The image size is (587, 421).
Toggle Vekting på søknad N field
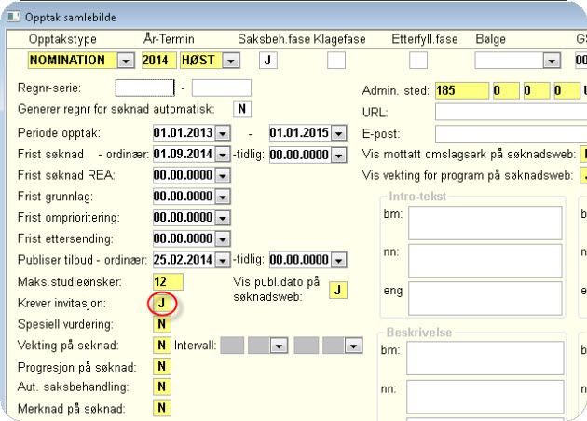click(x=162, y=346)
